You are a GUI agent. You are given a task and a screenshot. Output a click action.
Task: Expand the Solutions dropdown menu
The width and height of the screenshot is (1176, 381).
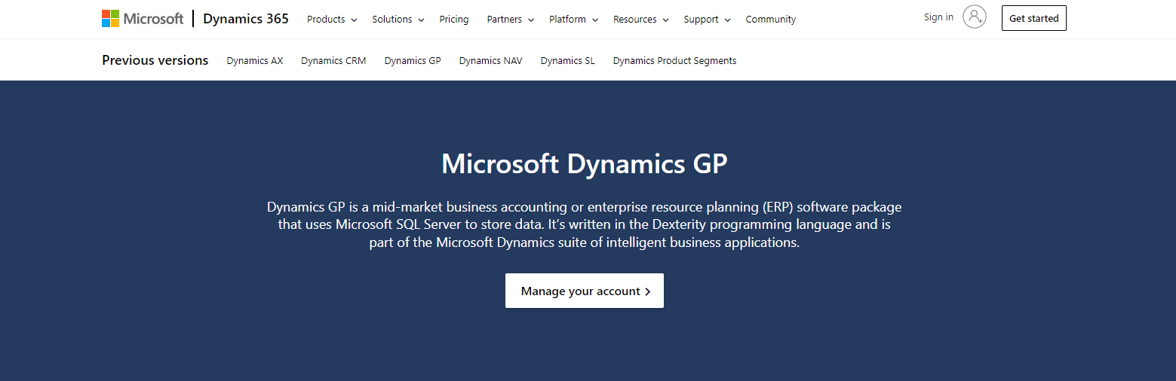(398, 20)
